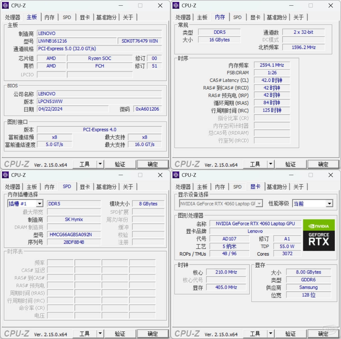341x339 pixels.
Task: Click 确定 button in memory window
Action: coord(323,164)
